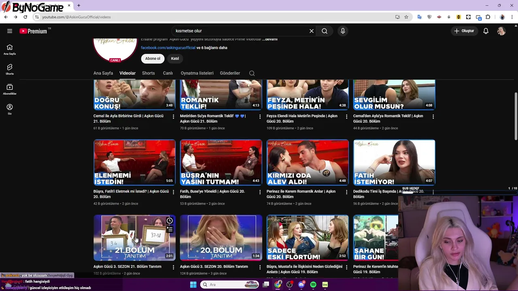Reload the page in browser

coord(25,17)
